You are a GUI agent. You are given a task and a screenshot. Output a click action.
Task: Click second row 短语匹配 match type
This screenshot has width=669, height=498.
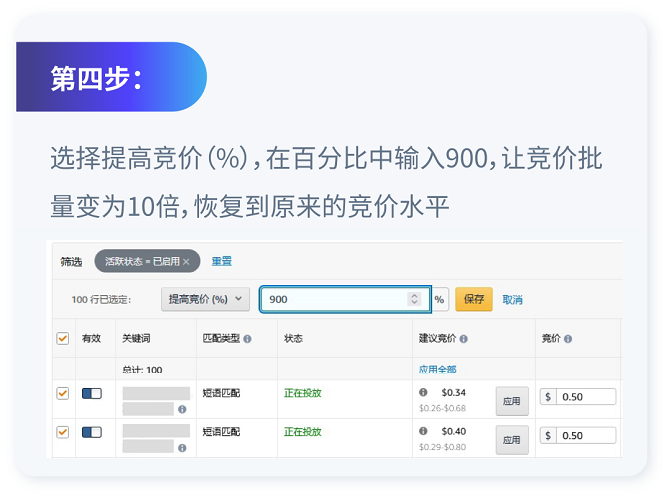[x=221, y=432]
